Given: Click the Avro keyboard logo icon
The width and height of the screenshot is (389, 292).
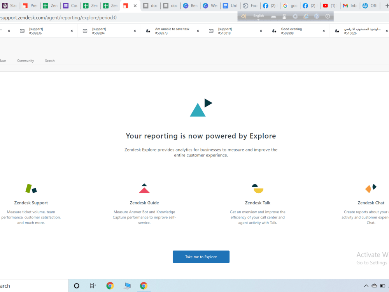Looking at the screenshot, I should (x=244, y=16).
